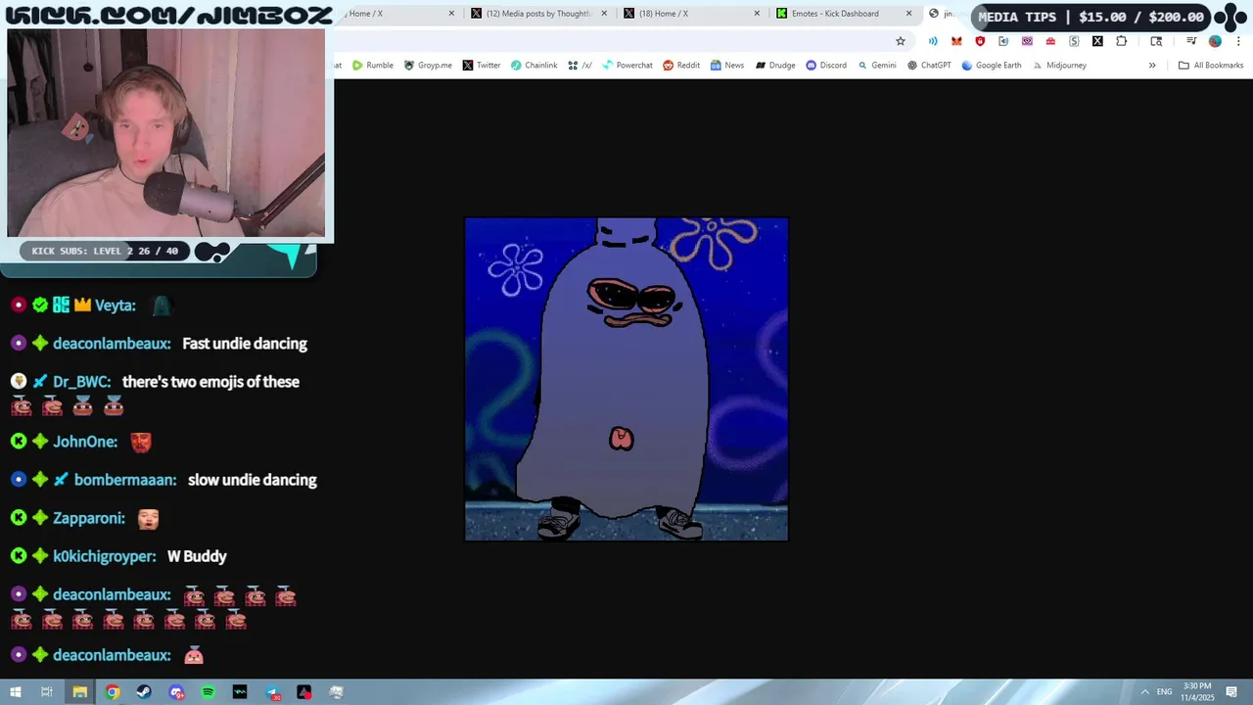Open the News bookmark
Screen dimensions: 1253x705
coord(727,66)
